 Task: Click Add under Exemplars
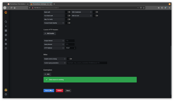(x=47, y=74)
